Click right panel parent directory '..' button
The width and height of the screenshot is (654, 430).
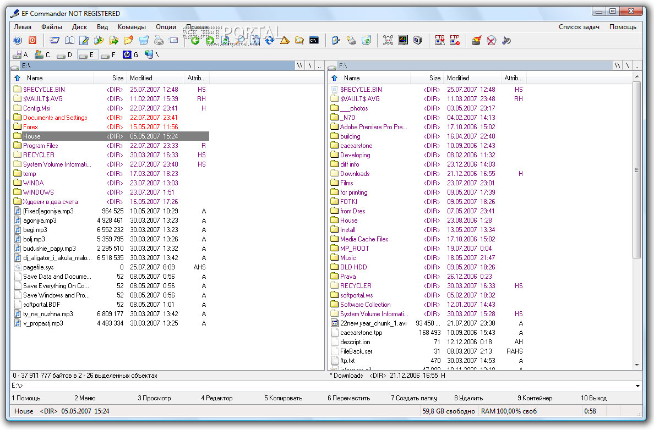click(x=637, y=66)
